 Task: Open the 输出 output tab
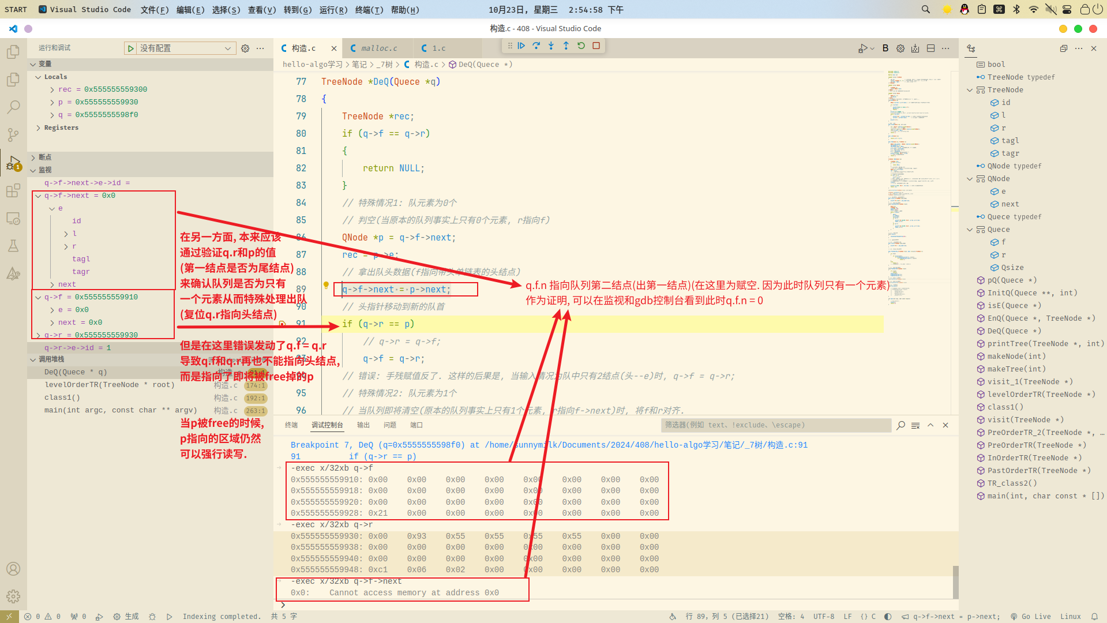point(363,425)
